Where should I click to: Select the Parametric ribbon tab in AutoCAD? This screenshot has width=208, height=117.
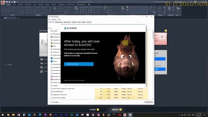[28, 4]
